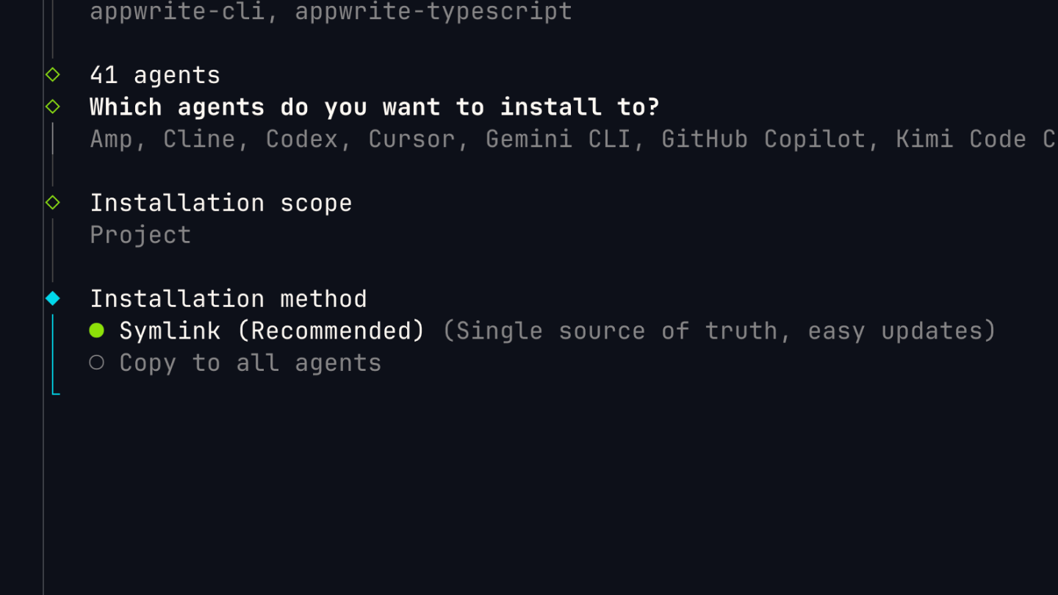This screenshot has width=1058, height=595.
Task: Select the Symlink (Recommended) installation method
Action: [x=272, y=330]
